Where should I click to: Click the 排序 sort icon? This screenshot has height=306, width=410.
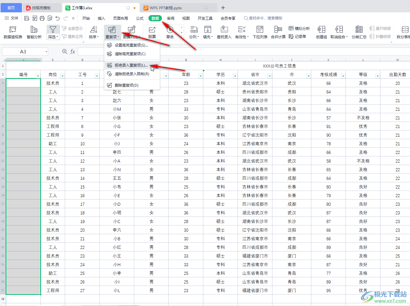pyautogui.click(x=94, y=29)
